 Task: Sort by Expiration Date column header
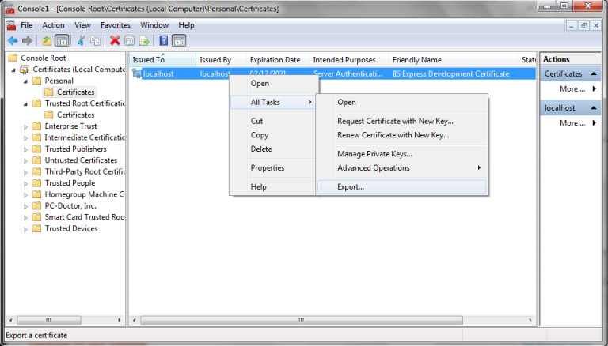278,59
